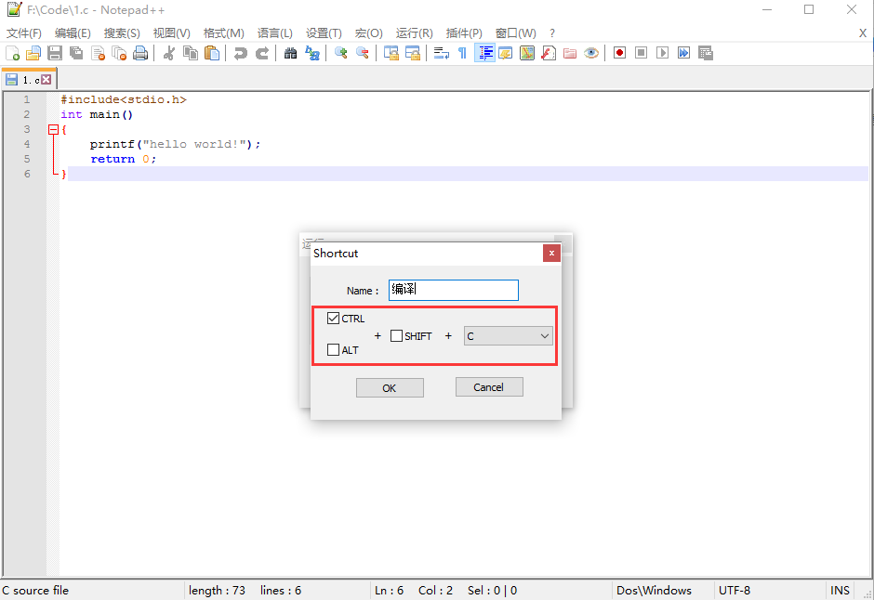Image resolution: width=874 pixels, height=600 pixels.
Task: Click the Zoom In magnifier icon
Action: (x=340, y=53)
